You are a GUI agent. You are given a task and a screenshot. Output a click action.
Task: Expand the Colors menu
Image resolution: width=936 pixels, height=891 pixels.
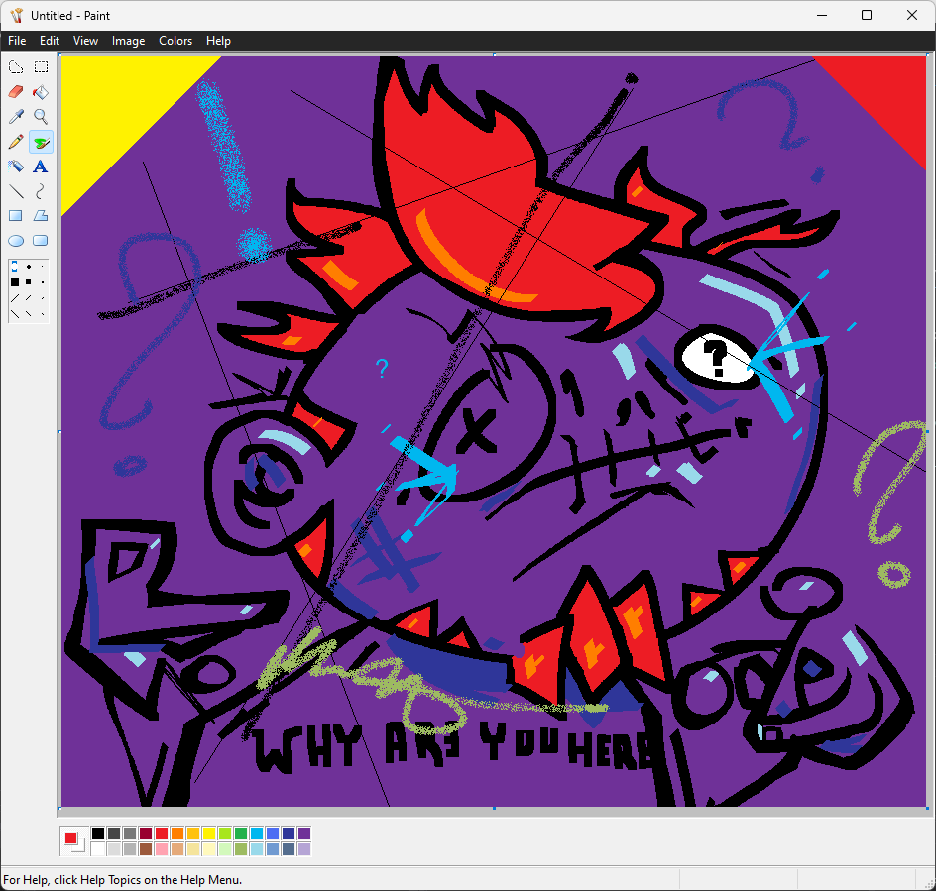click(x=175, y=41)
